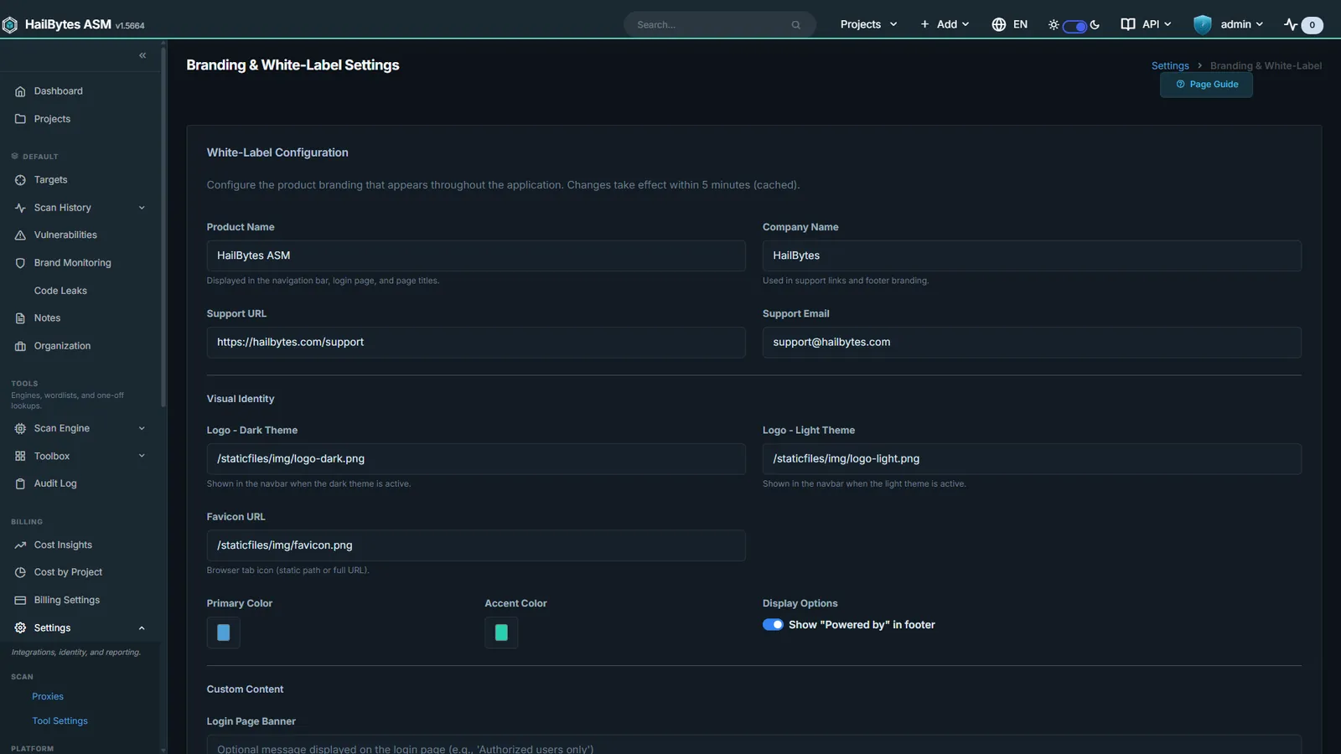Open the API dropdown menu
This screenshot has height=754, width=1341.
1146,24
